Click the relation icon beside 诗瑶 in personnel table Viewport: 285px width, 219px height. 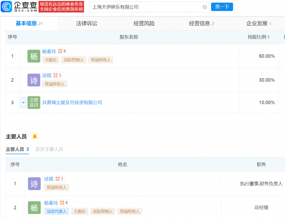[x=57, y=179]
